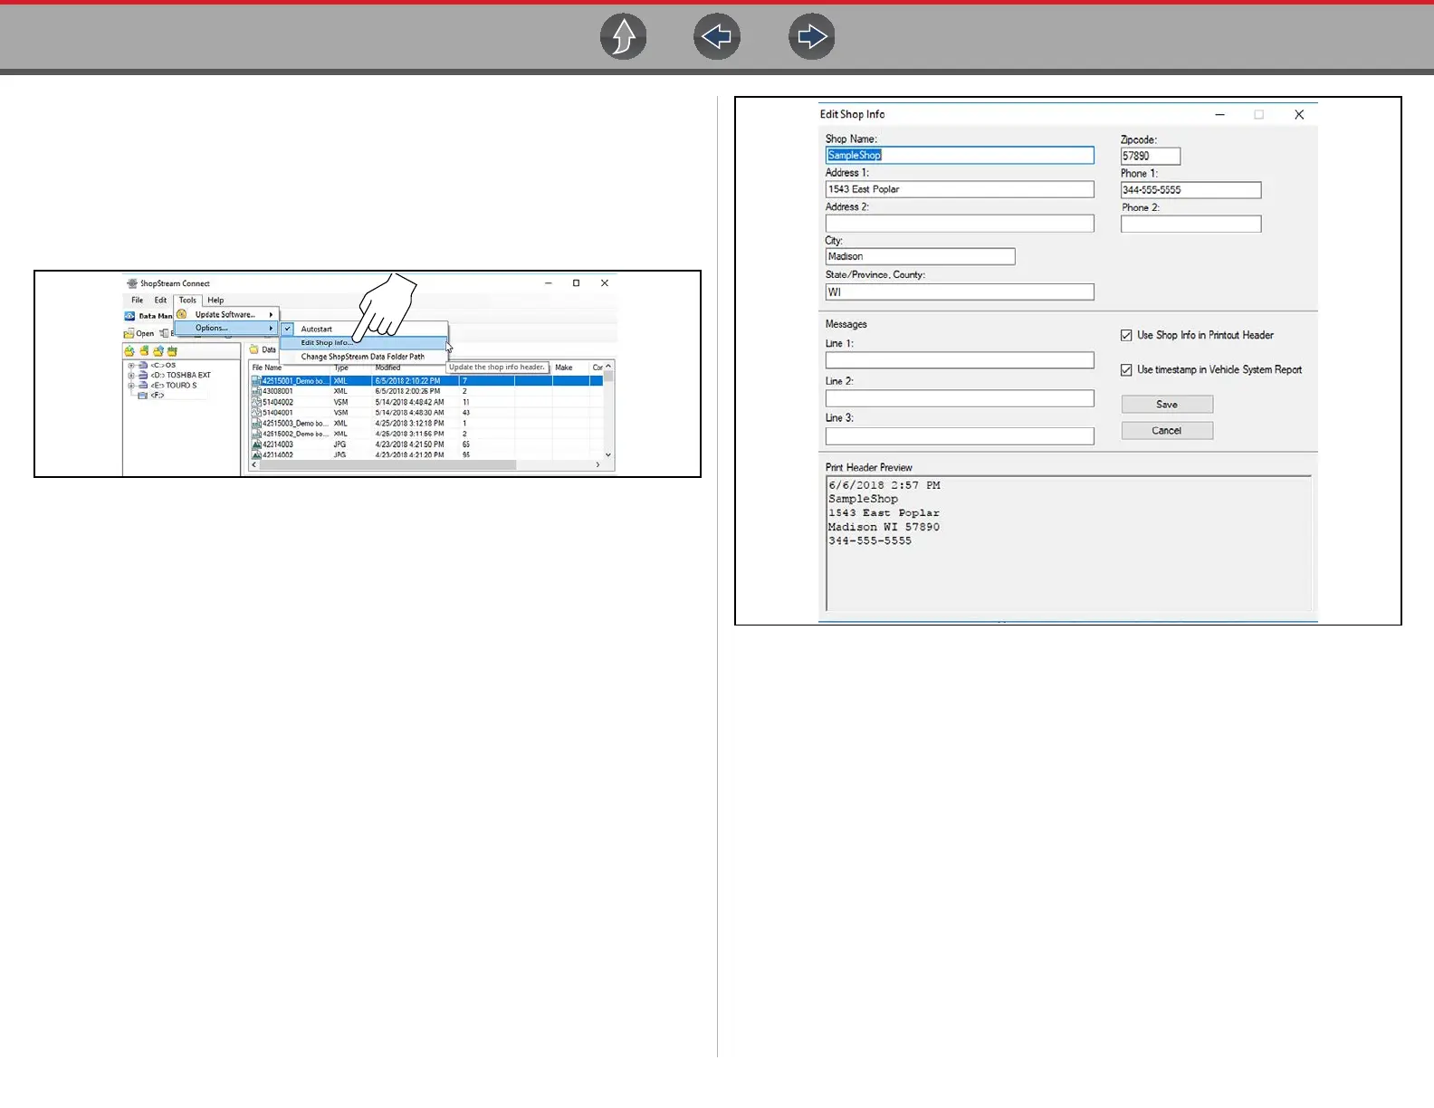Click the Shop Name input field
The image size is (1434, 1108).
960,156
